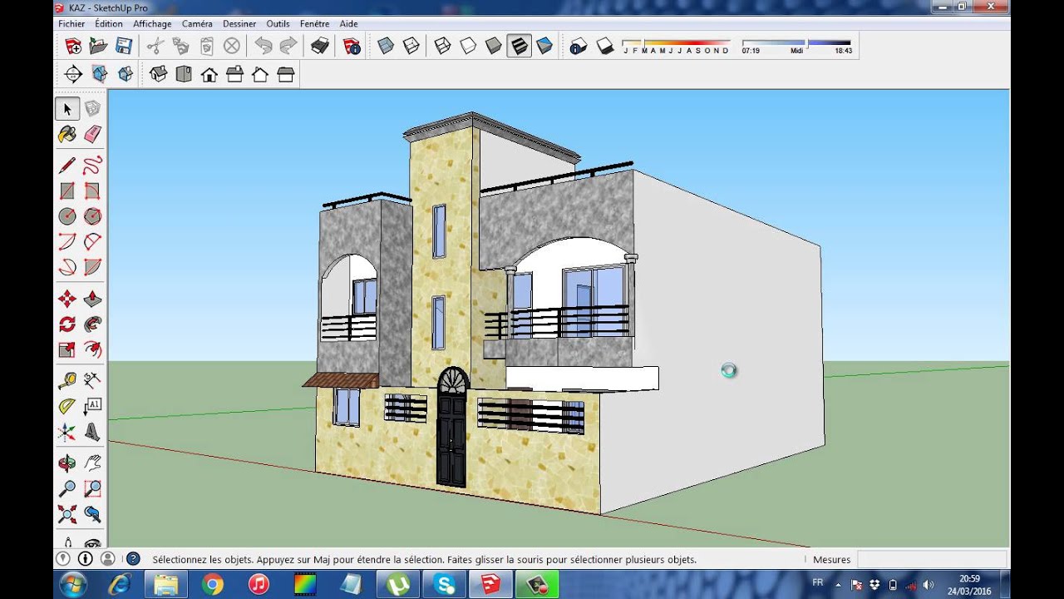
Task: Choose the Pan hand tool
Action: pos(92,463)
